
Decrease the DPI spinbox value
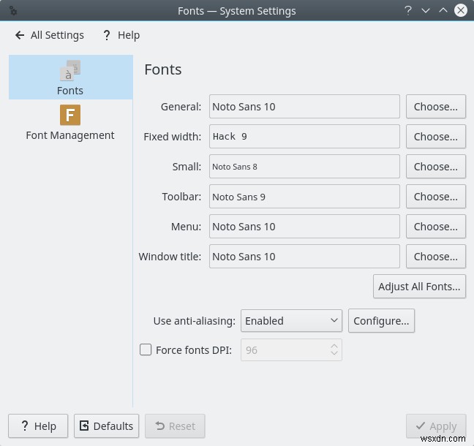click(334, 355)
